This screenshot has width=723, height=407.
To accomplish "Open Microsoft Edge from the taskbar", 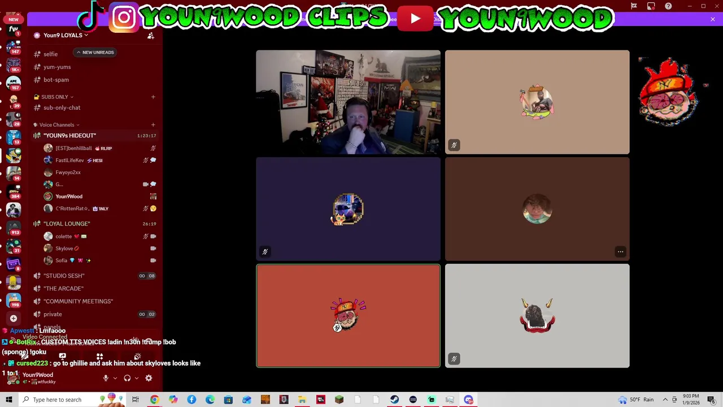I will click(x=210, y=400).
